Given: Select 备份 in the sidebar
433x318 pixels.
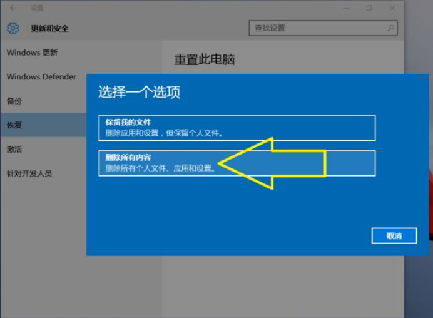Looking at the screenshot, I should click(14, 101).
